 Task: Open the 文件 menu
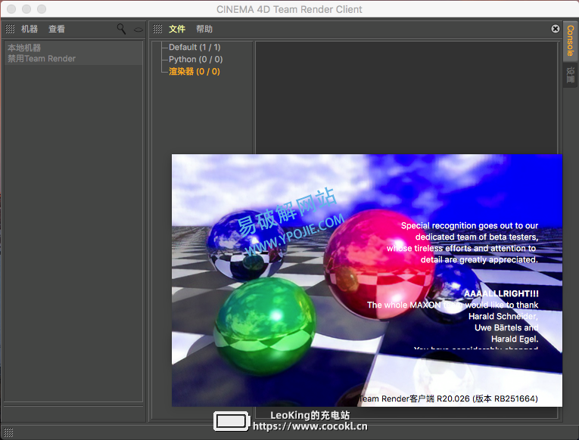click(177, 29)
